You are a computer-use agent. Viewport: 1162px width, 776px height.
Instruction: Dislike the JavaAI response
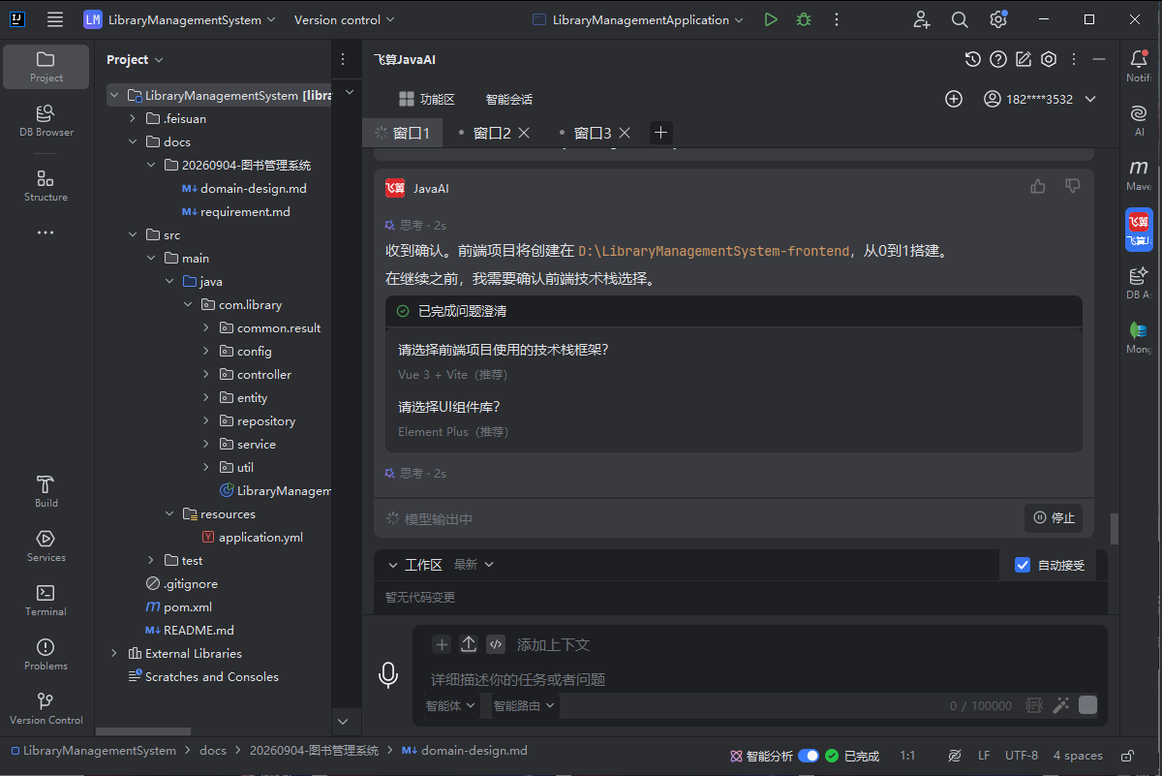(1073, 186)
